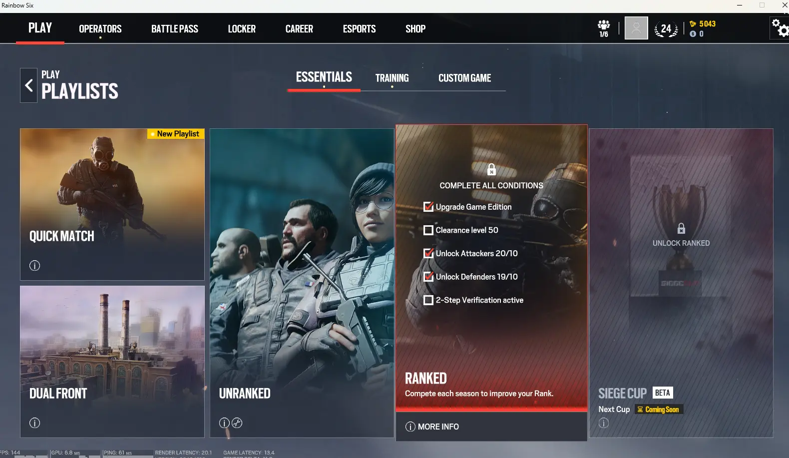Click the info icon beside MORE INFO
This screenshot has height=458, width=789.
pyautogui.click(x=410, y=427)
